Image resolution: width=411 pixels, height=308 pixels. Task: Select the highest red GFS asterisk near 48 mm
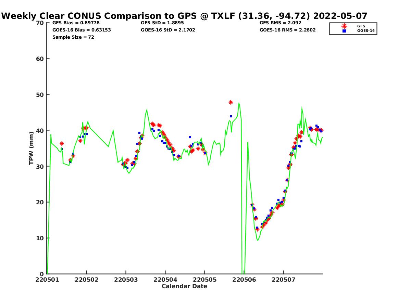231,102
